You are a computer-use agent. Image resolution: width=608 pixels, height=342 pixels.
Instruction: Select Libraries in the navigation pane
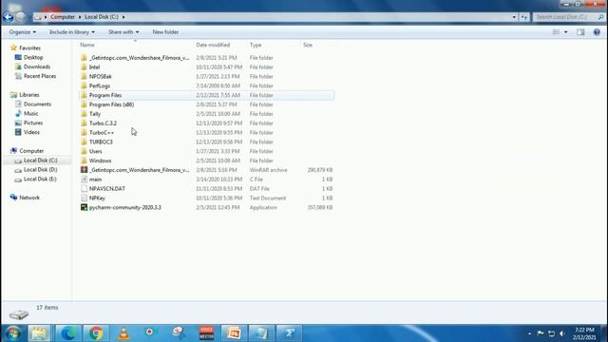pos(29,95)
